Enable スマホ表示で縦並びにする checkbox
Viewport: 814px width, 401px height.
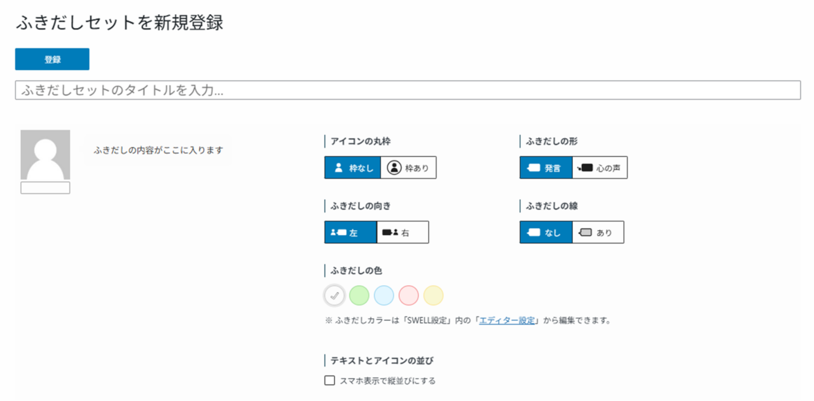329,381
